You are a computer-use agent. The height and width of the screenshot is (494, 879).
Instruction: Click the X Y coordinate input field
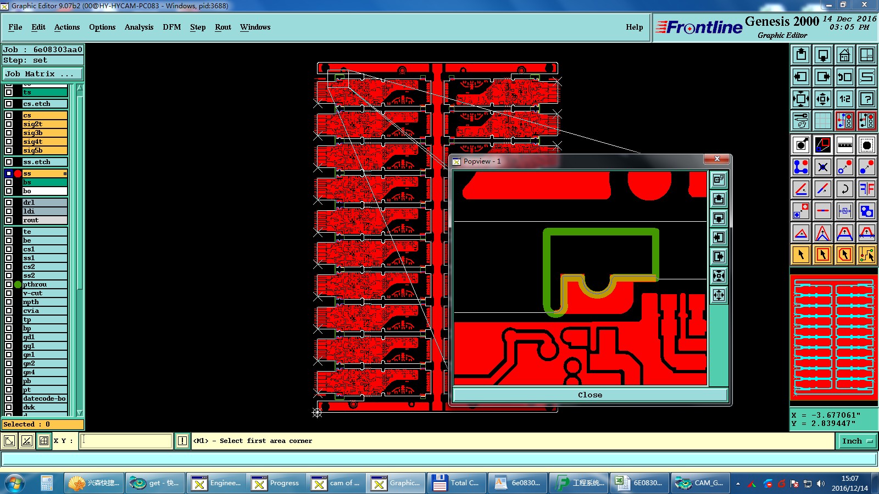point(126,441)
